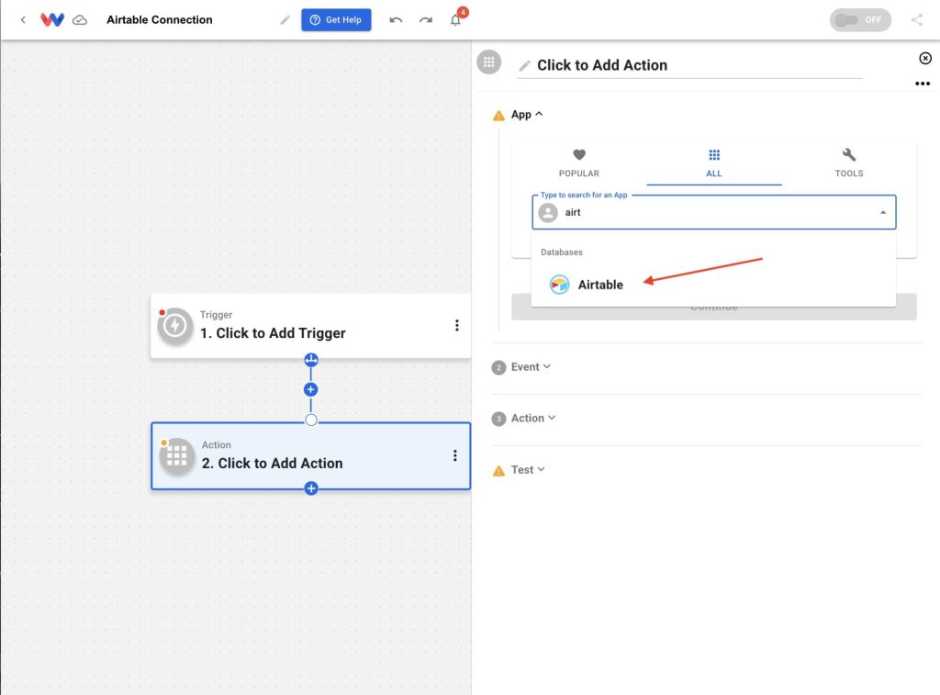Click the Airtable logo icon
940x695 pixels.
coord(559,285)
